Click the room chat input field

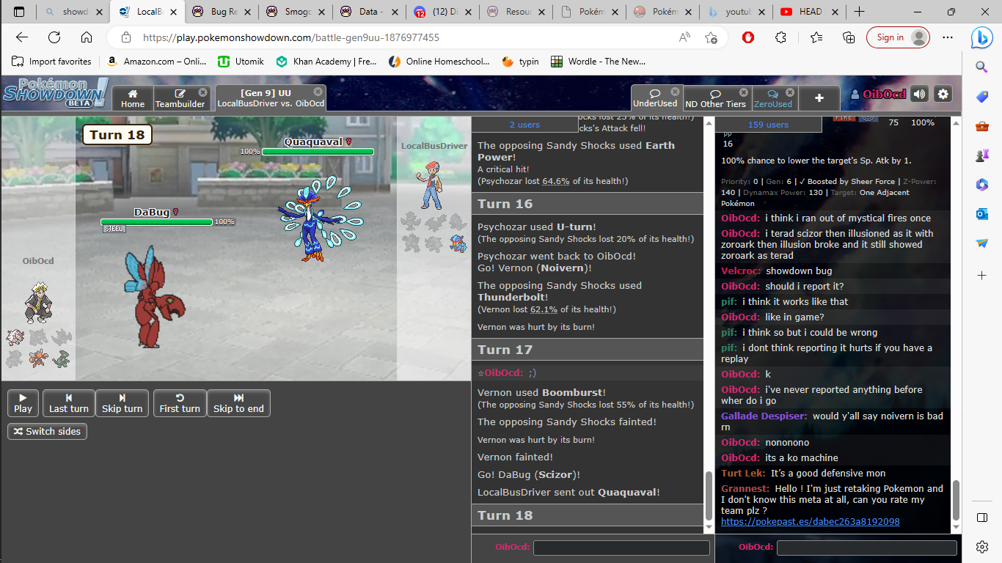tap(866, 548)
